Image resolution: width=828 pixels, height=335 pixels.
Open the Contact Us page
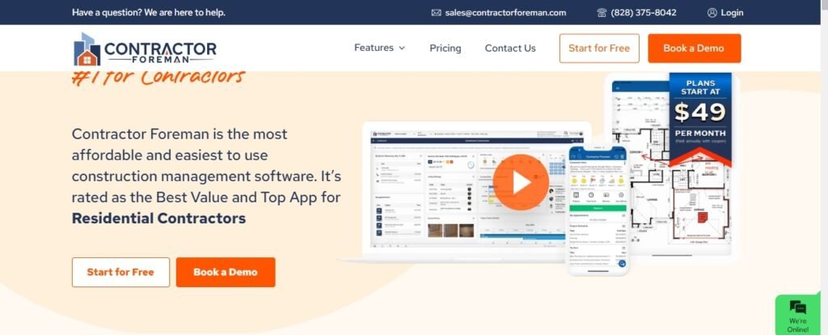(x=510, y=48)
